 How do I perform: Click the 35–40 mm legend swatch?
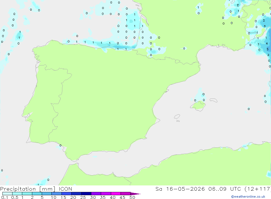coord(106,194)
